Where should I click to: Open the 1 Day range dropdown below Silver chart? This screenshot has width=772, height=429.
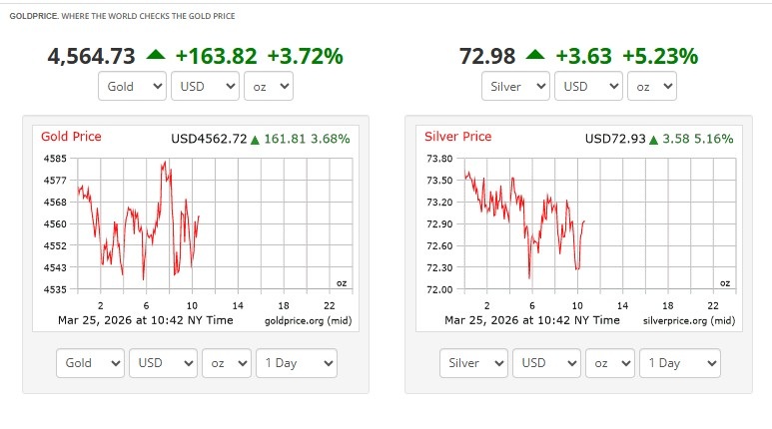point(680,363)
